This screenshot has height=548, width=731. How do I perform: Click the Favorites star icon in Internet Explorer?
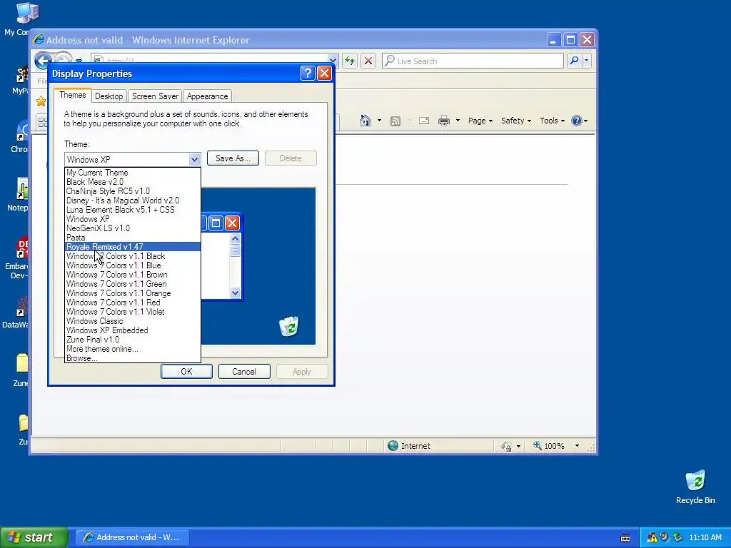pos(41,101)
